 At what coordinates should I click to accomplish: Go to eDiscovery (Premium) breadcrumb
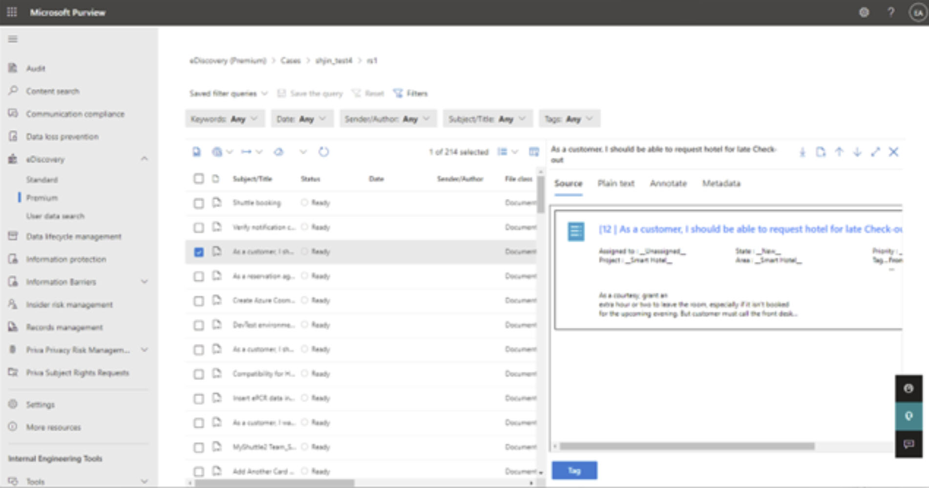[x=228, y=61]
